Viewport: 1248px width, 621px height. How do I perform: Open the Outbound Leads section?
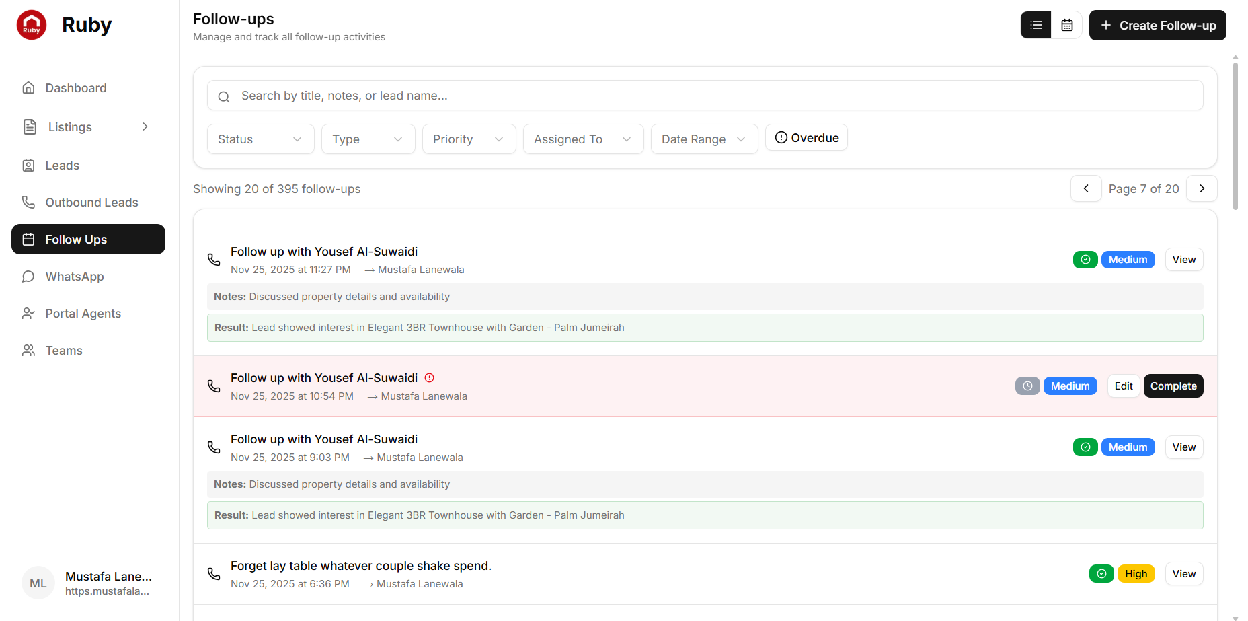click(91, 202)
